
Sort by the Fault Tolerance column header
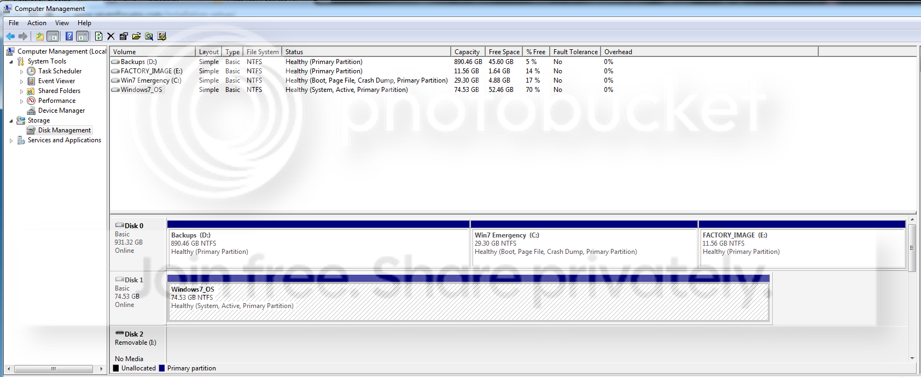[575, 52]
